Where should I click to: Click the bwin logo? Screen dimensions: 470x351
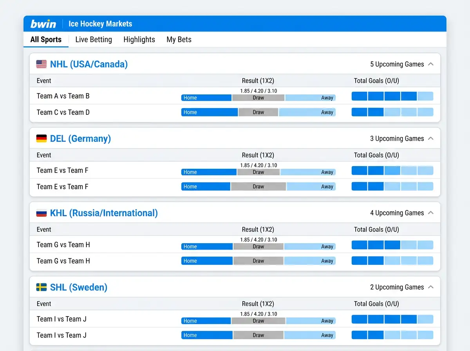click(x=43, y=24)
